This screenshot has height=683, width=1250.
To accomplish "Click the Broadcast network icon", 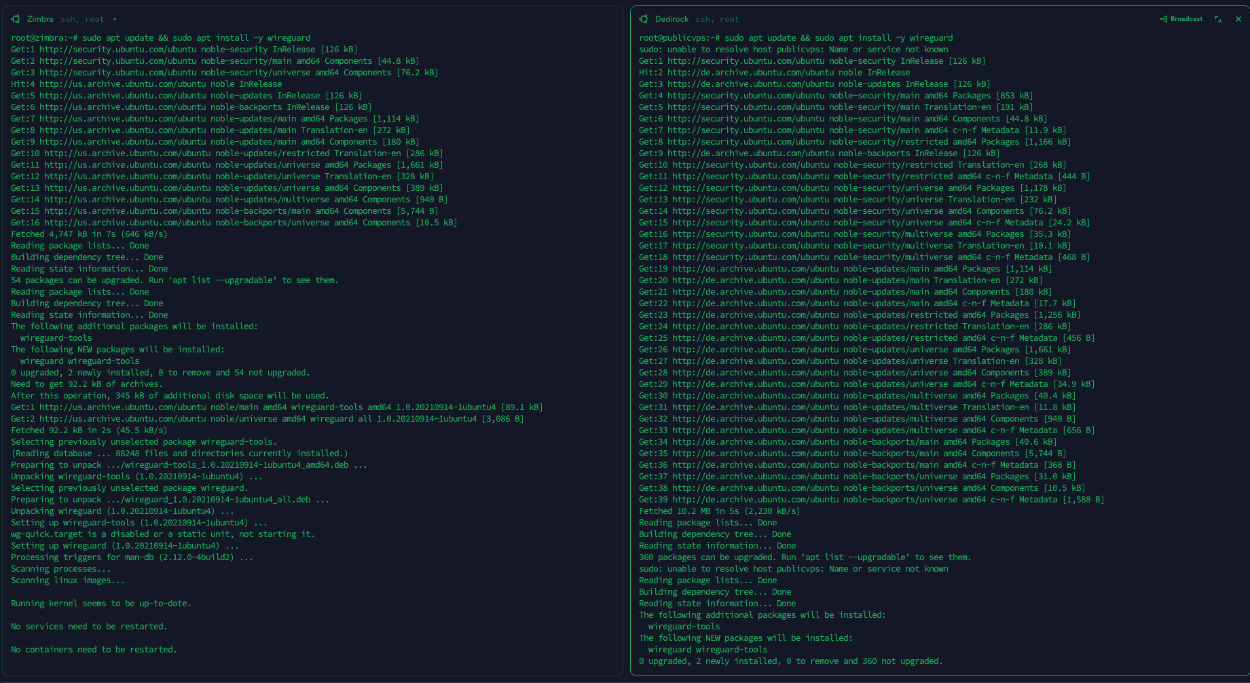I will [x=1164, y=19].
